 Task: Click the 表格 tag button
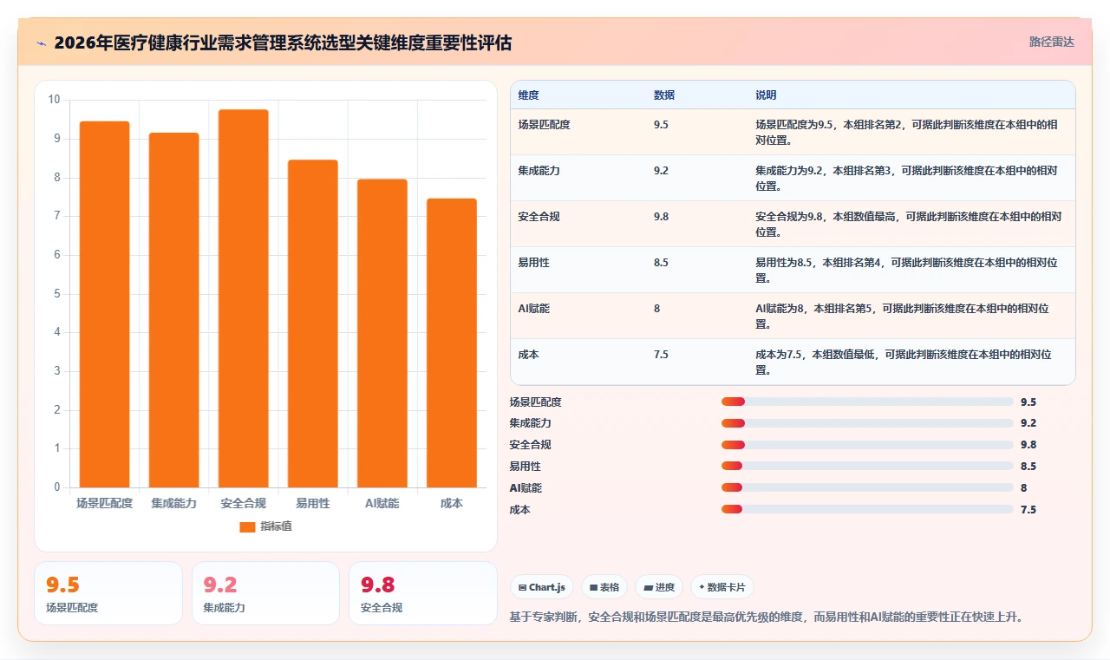coord(604,587)
